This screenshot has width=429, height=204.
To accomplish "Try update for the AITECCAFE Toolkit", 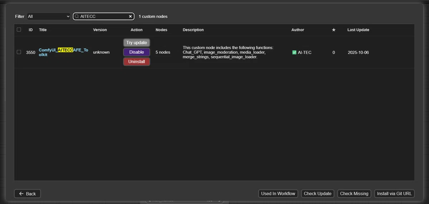I will (137, 42).
